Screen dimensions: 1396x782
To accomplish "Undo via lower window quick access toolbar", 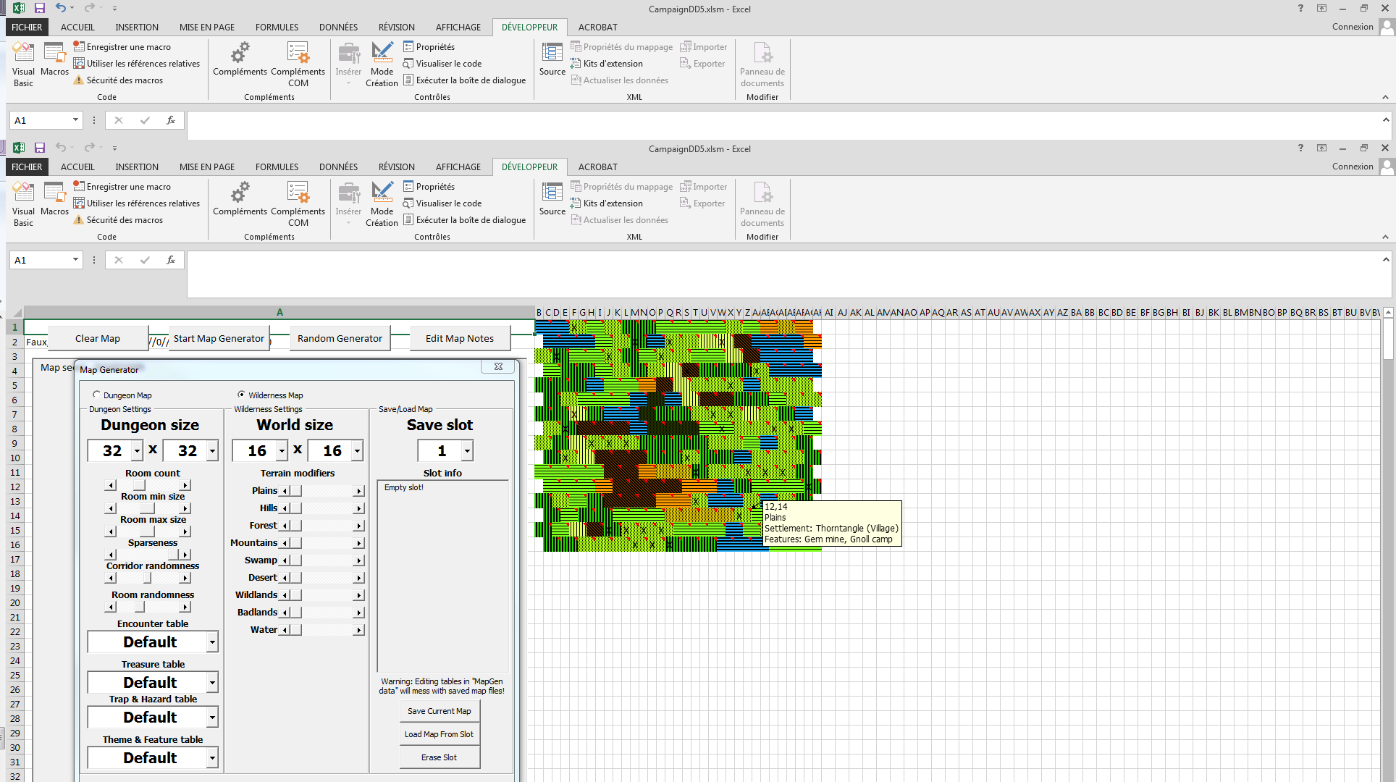I will 61,148.
